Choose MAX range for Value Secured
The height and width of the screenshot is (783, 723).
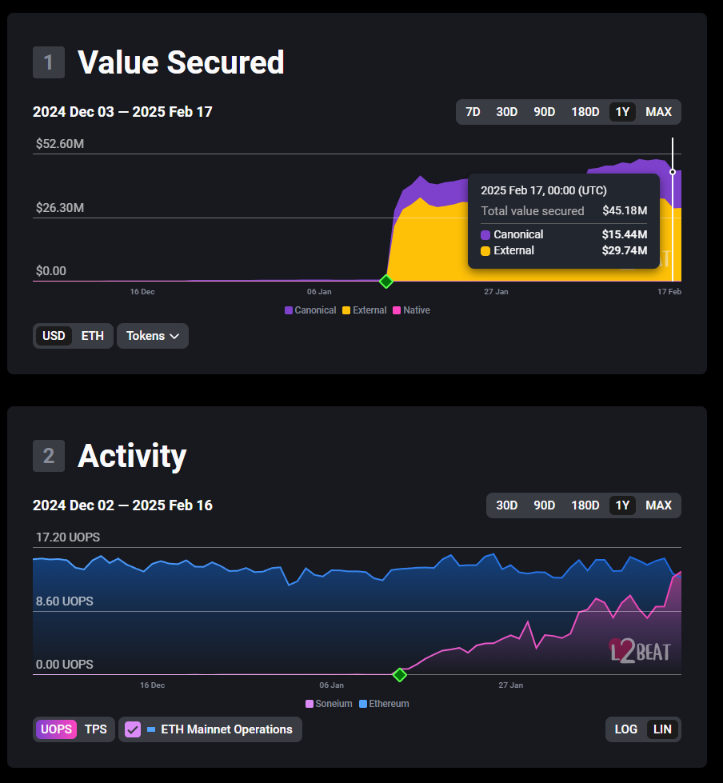658,112
